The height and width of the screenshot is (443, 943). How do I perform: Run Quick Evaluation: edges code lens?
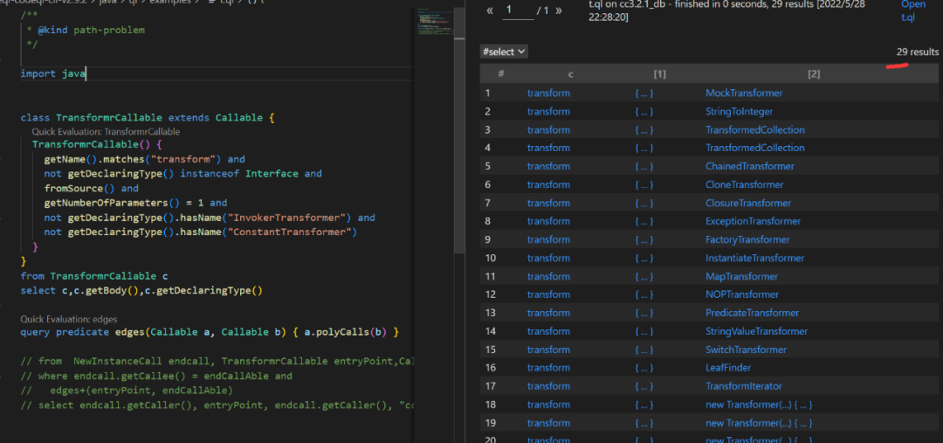[69, 320]
